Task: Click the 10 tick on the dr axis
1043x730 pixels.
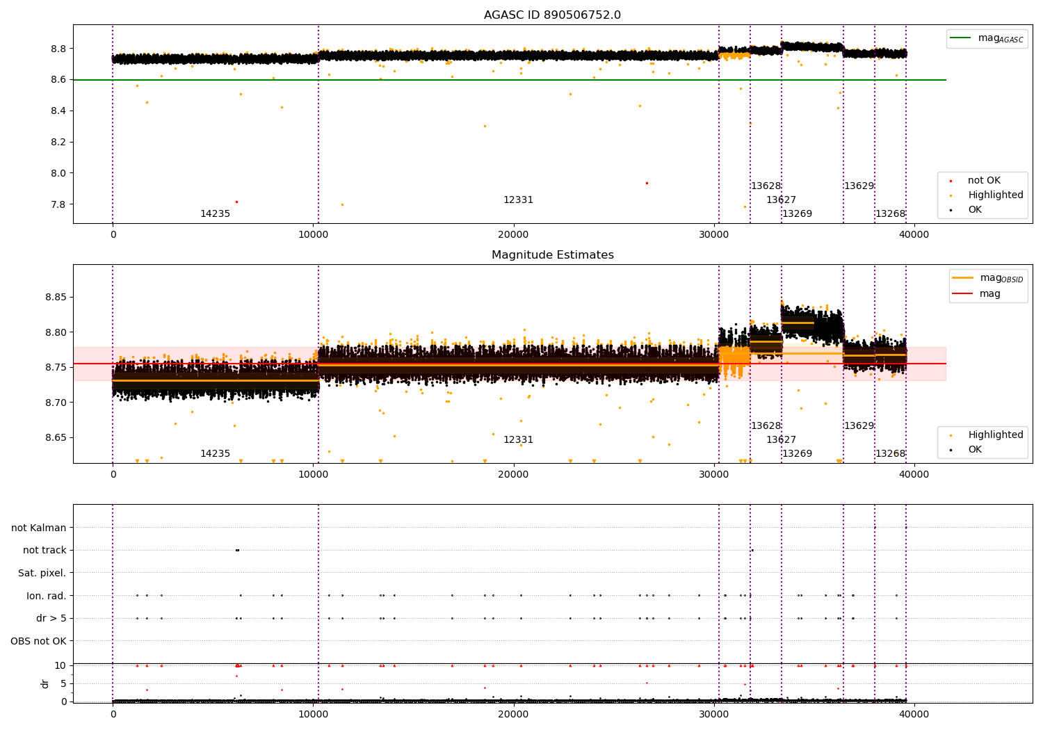Action: tap(60, 665)
